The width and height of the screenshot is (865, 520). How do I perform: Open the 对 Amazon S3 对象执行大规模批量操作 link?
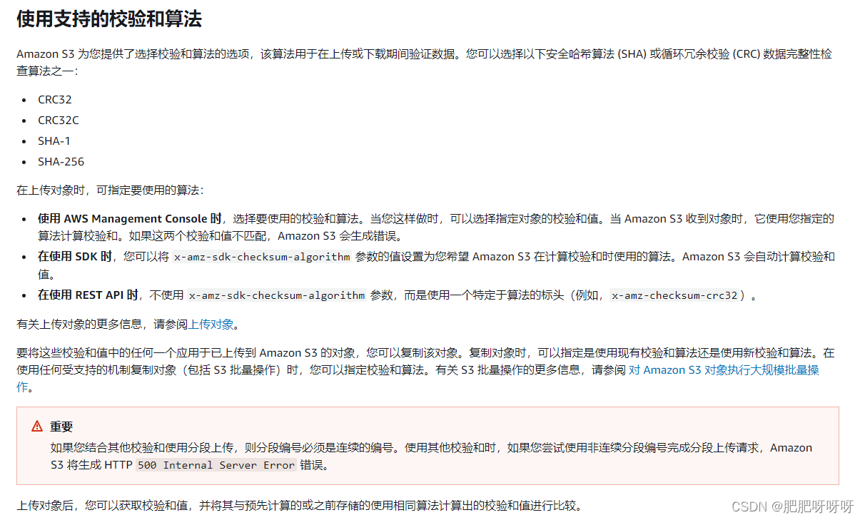tap(723, 370)
